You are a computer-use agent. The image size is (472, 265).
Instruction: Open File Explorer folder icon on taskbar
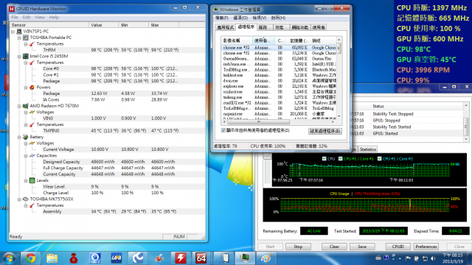[x=52, y=258]
